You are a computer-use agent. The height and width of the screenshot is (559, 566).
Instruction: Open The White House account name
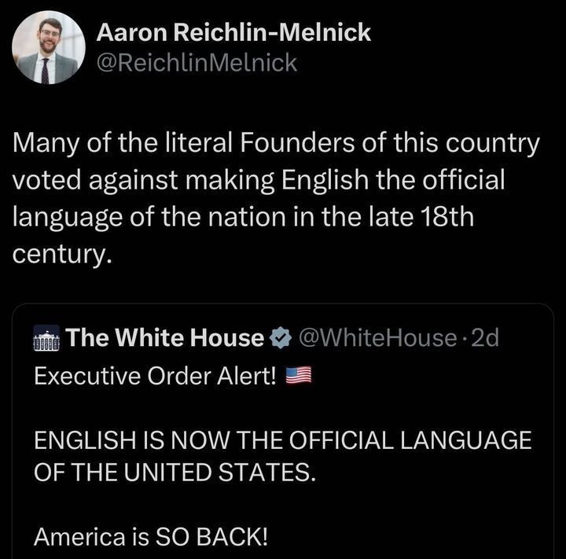(x=165, y=339)
